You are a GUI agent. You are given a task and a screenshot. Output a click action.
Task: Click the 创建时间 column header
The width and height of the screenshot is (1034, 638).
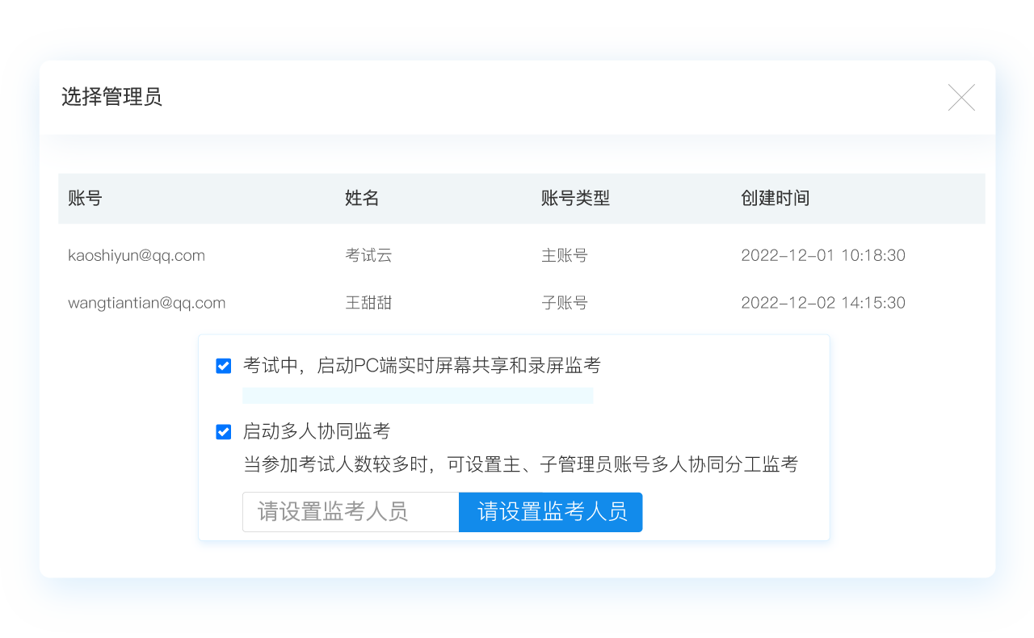[775, 199]
